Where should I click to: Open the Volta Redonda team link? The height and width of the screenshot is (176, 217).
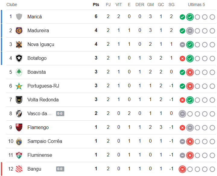(43, 100)
